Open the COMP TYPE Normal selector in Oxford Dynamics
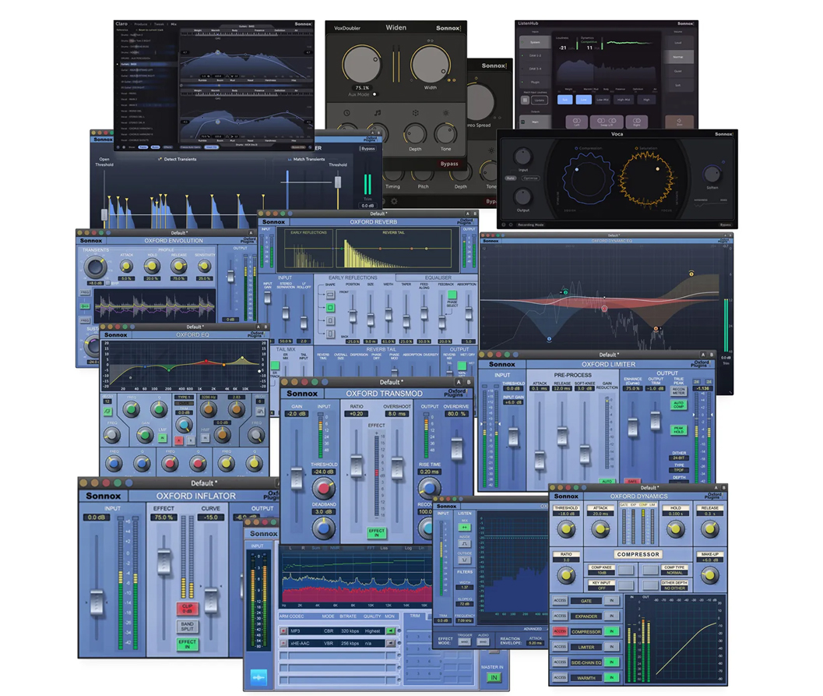Image resolution: width=823 pixels, height=696 pixels. pyautogui.click(x=674, y=573)
